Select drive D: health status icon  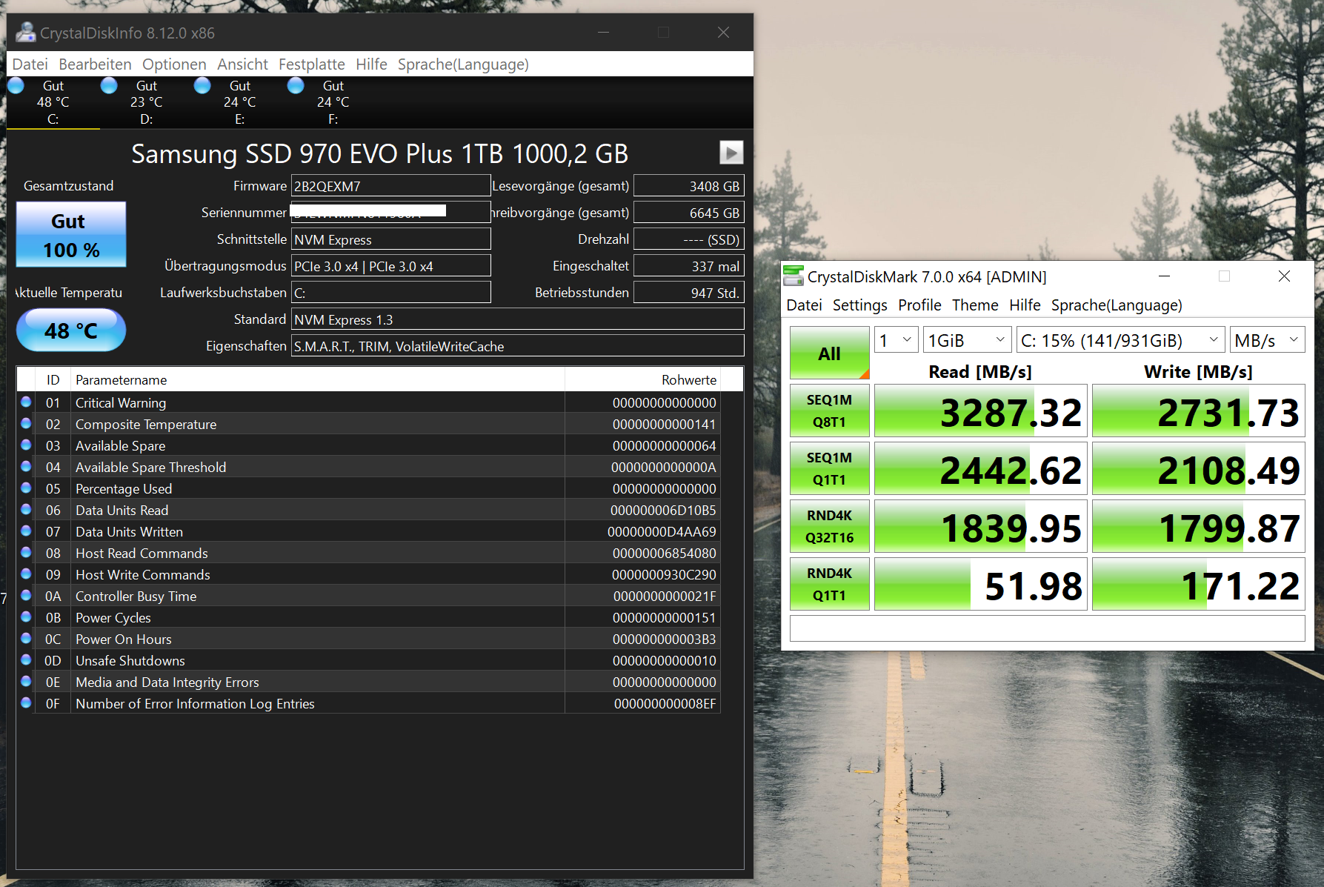tap(109, 86)
